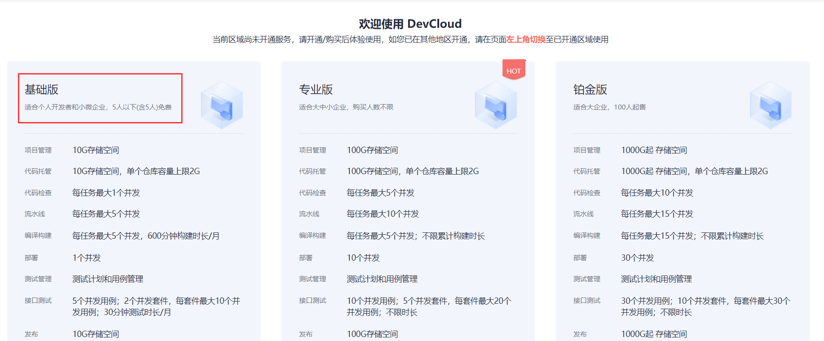This screenshot has height=341, width=824.
Task: Click 每任务最大1个并发 in 基础版 代码检查 row
Action: 106,193
